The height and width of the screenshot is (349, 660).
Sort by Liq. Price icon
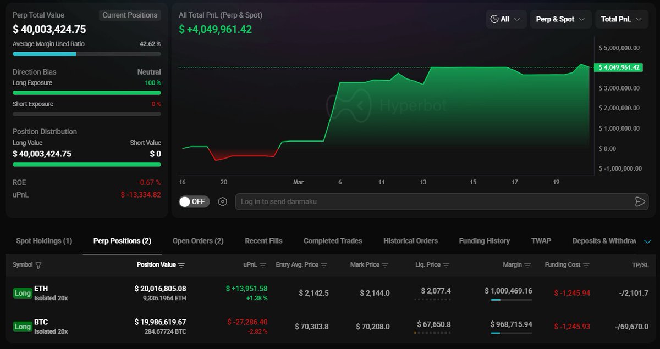[x=446, y=265]
